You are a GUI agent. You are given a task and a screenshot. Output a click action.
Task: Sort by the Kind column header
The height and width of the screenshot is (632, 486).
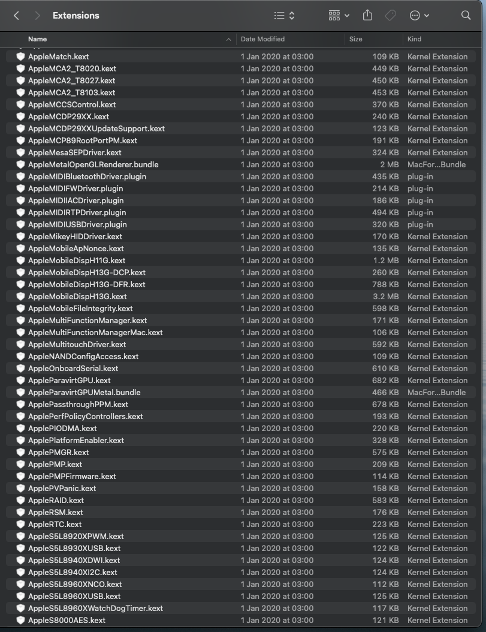pyautogui.click(x=414, y=39)
